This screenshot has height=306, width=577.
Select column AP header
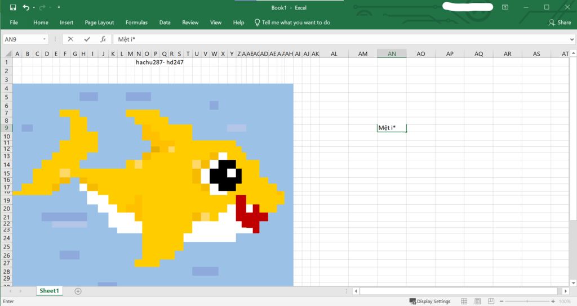450,53
